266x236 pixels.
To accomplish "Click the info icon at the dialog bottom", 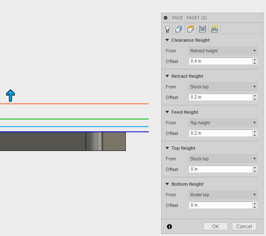I will [x=169, y=227].
